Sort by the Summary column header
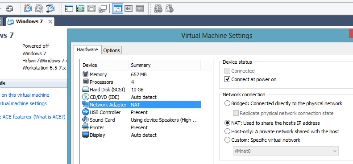The image size is (353, 164). (164, 65)
